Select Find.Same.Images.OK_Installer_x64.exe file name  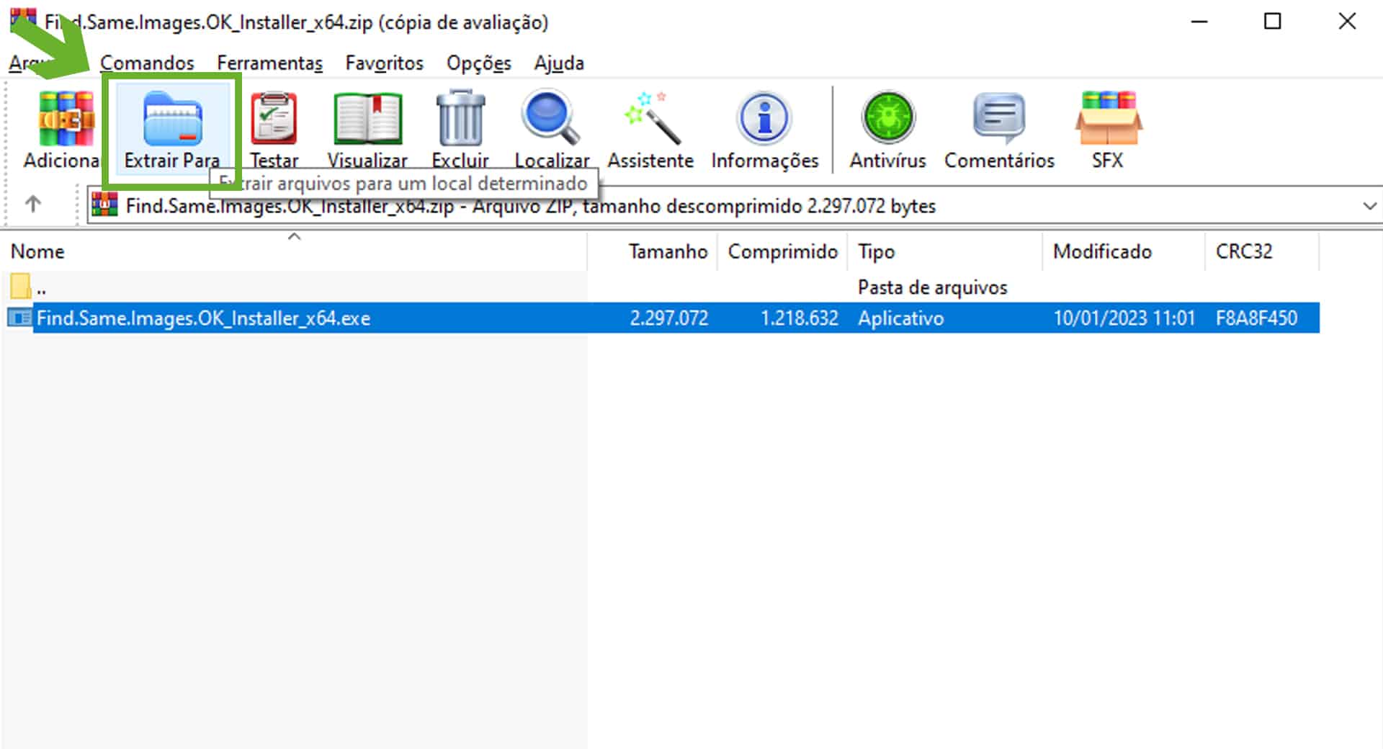(x=203, y=318)
